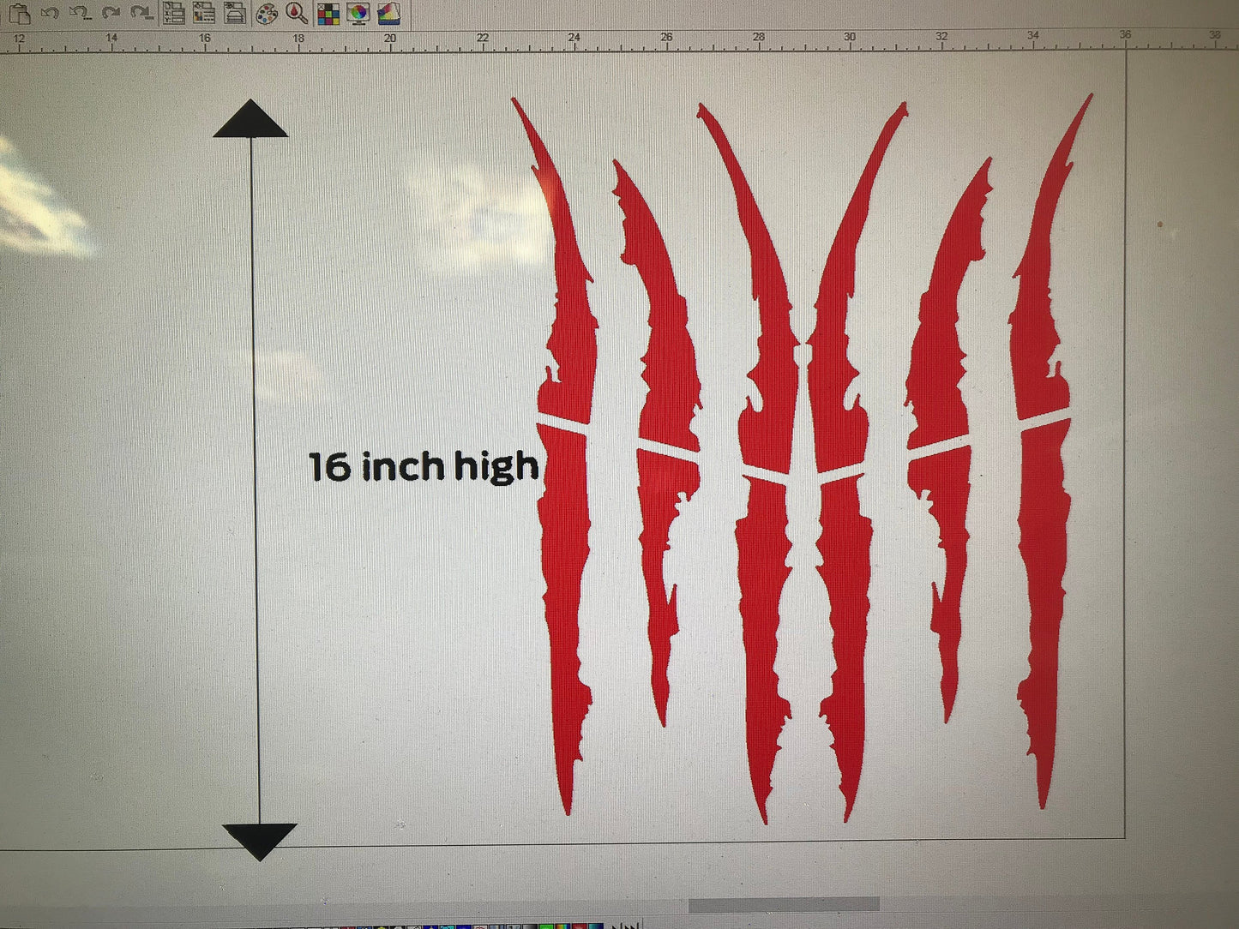
Task: Click the palette scroll-to-end arrow
Action: click(x=633, y=926)
